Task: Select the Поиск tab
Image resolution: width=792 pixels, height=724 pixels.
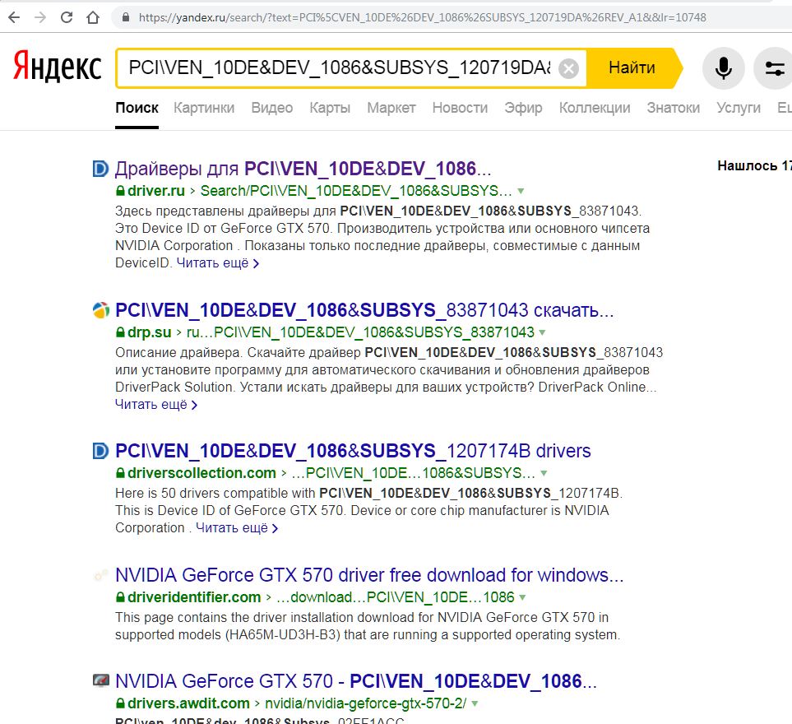Action: [x=137, y=108]
